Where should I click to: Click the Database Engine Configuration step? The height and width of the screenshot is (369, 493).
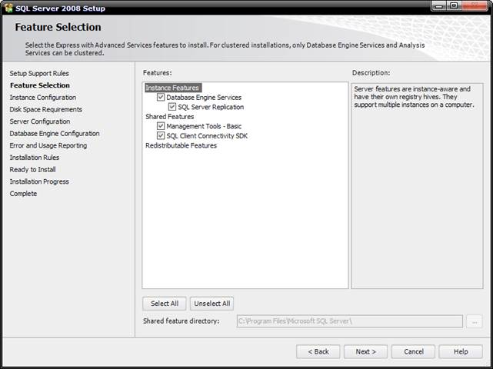coord(55,133)
